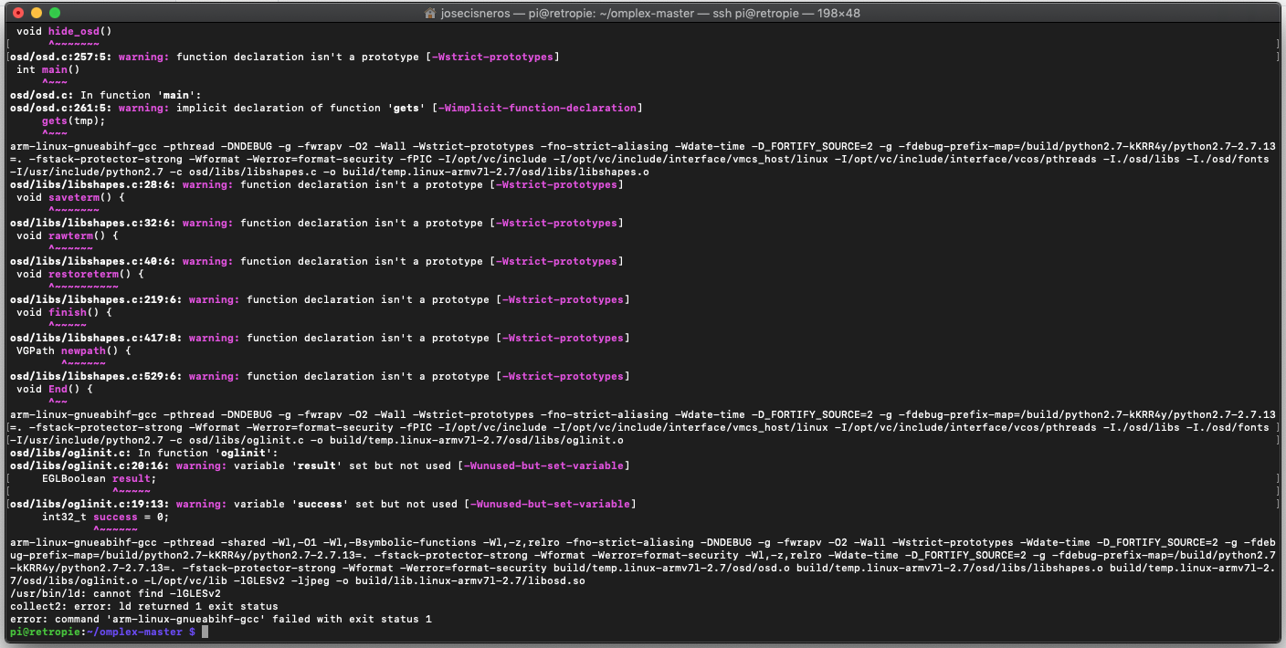Click 'collect2: error: ld returned 1 exit status'
Screen dimensions: 1286x648
click(x=144, y=606)
